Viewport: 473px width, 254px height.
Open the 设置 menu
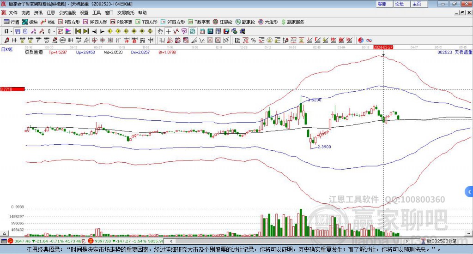84,12
